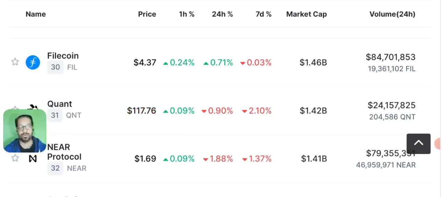Sort by Volume(24h) column header
The image size is (448, 197).
tap(392, 14)
